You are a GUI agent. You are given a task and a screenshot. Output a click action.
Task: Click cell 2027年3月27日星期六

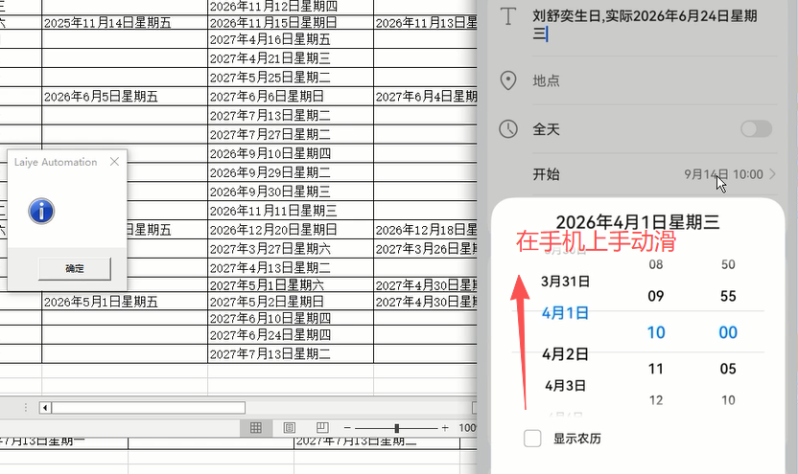[x=291, y=249]
